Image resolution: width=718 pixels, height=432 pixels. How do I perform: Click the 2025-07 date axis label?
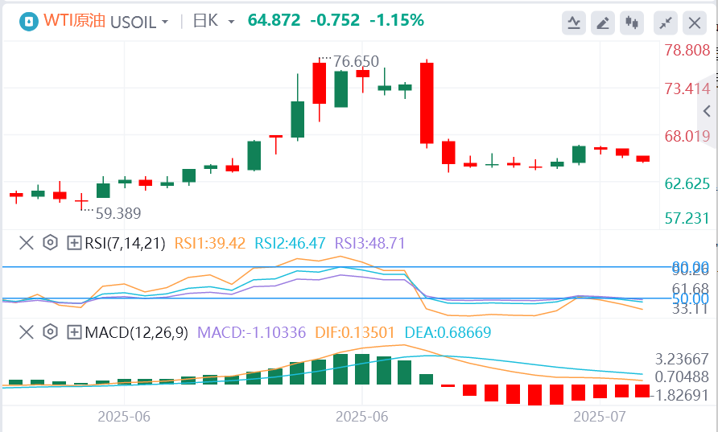tap(599, 417)
